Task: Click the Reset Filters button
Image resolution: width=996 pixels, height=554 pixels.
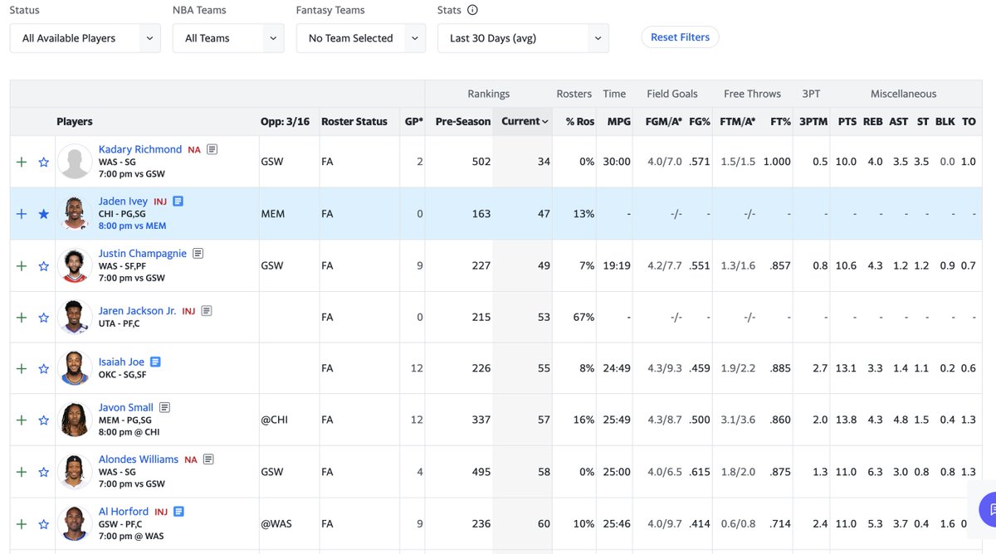Action: coord(680,37)
